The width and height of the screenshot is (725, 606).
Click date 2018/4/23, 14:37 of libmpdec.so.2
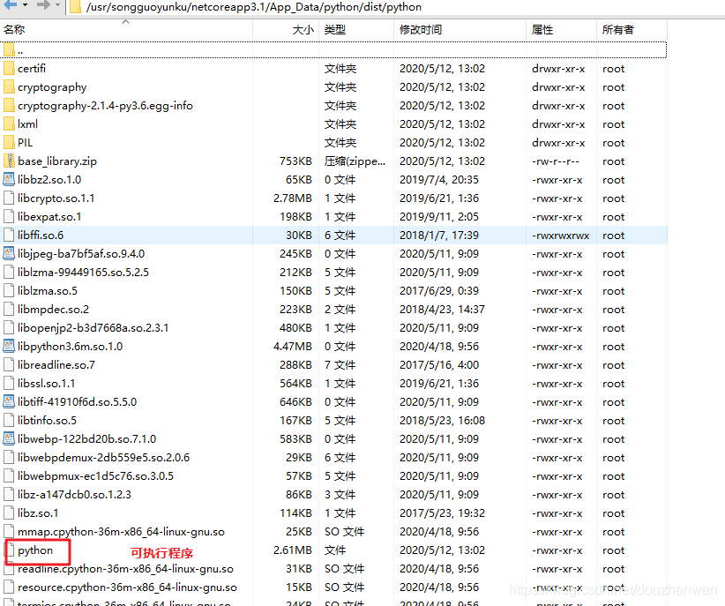tap(443, 309)
